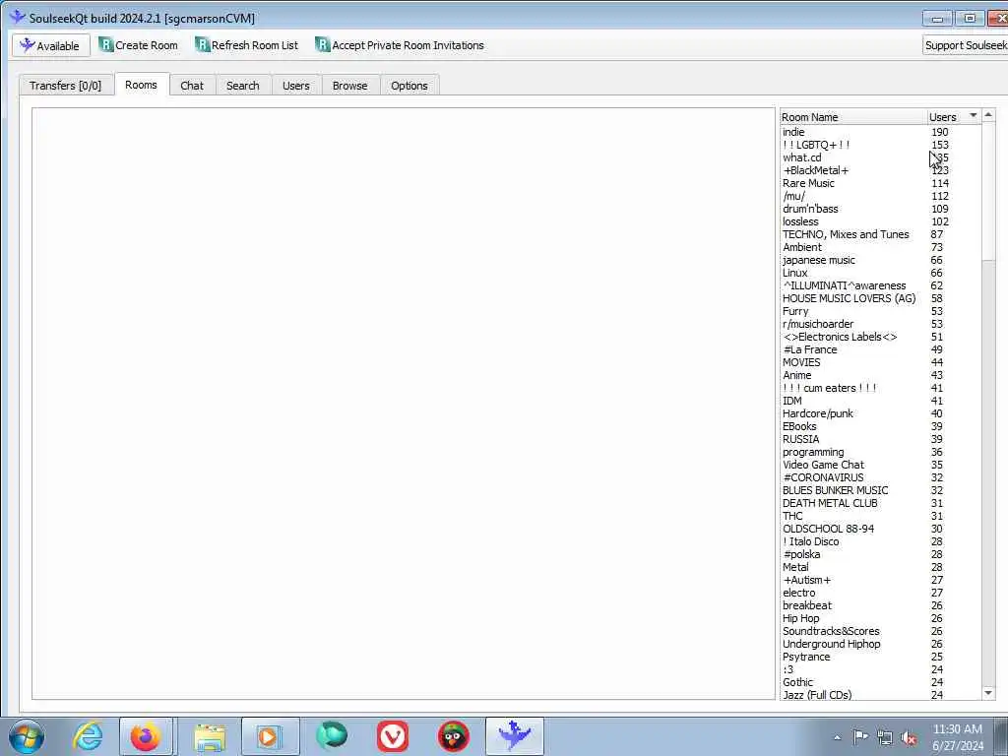Click the network tray icon

[885, 737]
